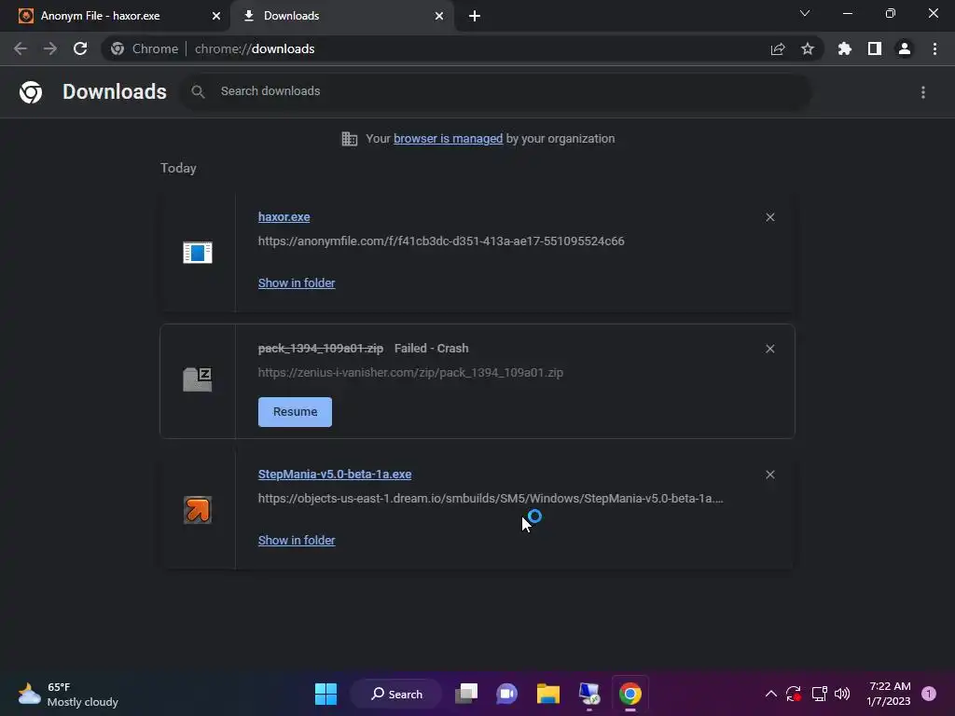
Task: Remove haxor.exe from the list
Action: [769, 217]
